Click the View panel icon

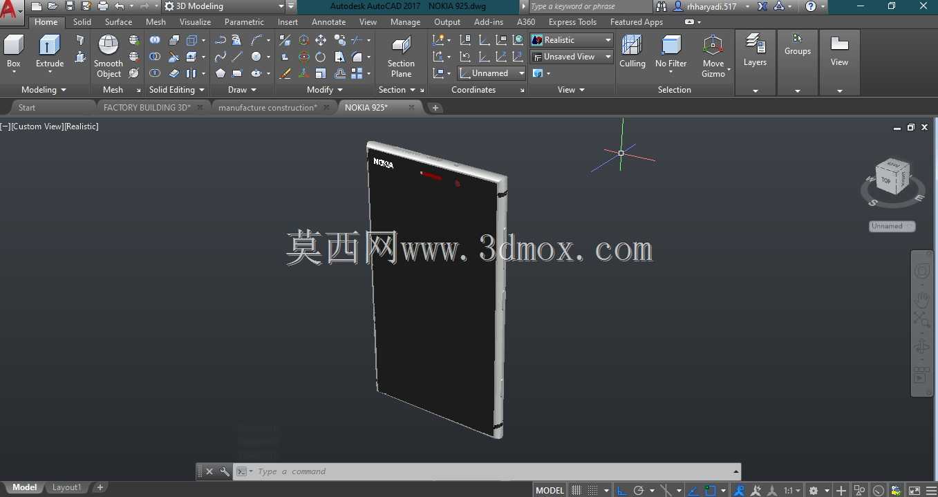(839, 50)
